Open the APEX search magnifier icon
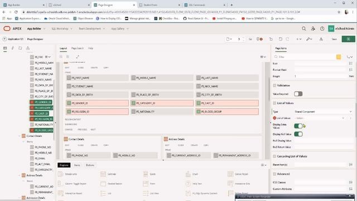The image size is (357, 201). coord(303,28)
